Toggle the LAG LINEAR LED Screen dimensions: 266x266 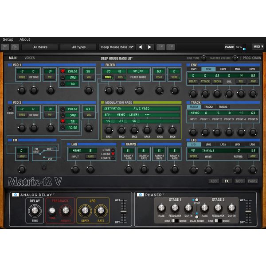113,154
